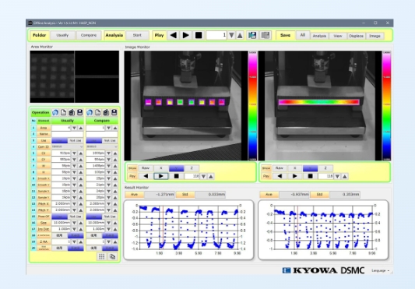Viewport: 415px width, 289px height.
Task: Click the blue floppy save icon in top toolbar
Action: 252,36
